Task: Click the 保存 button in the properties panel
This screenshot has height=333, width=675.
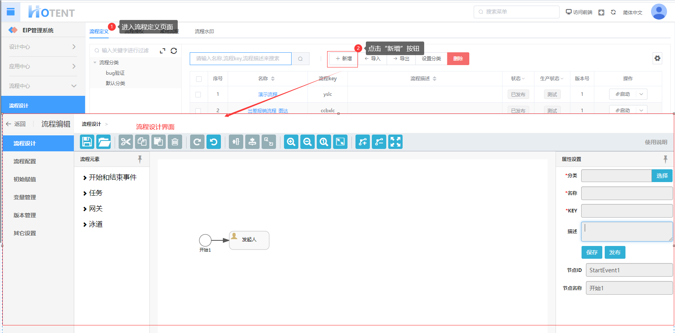Action: pos(592,252)
